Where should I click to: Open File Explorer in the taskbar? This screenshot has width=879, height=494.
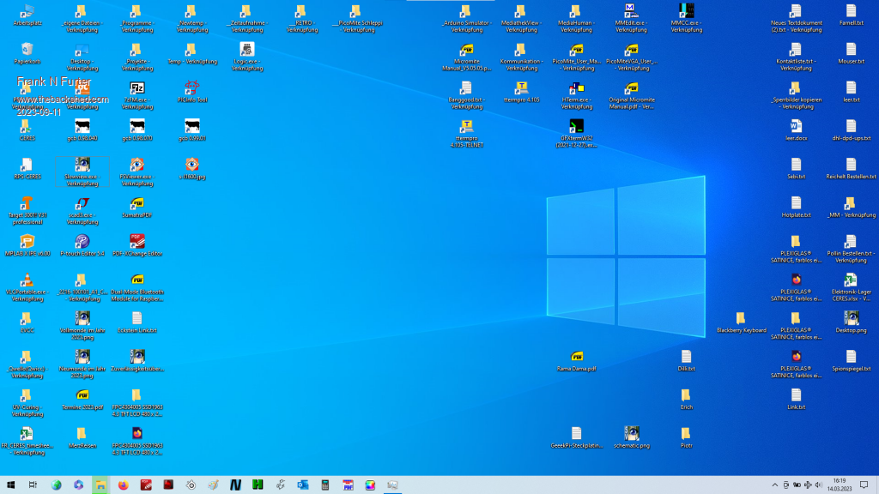click(100, 485)
